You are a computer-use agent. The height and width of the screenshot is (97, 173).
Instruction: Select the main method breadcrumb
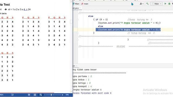pos(85,4)
